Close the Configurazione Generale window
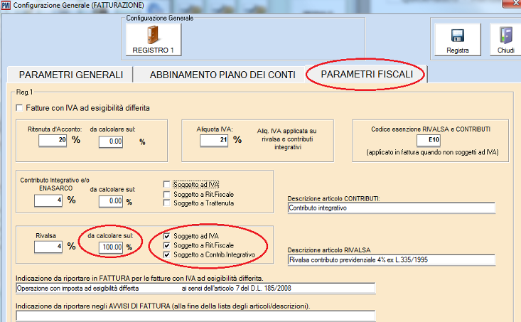521x322 pixels. pos(512,4)
